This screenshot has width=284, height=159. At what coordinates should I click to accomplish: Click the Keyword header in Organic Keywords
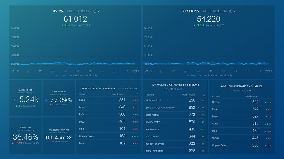(149, 95)
